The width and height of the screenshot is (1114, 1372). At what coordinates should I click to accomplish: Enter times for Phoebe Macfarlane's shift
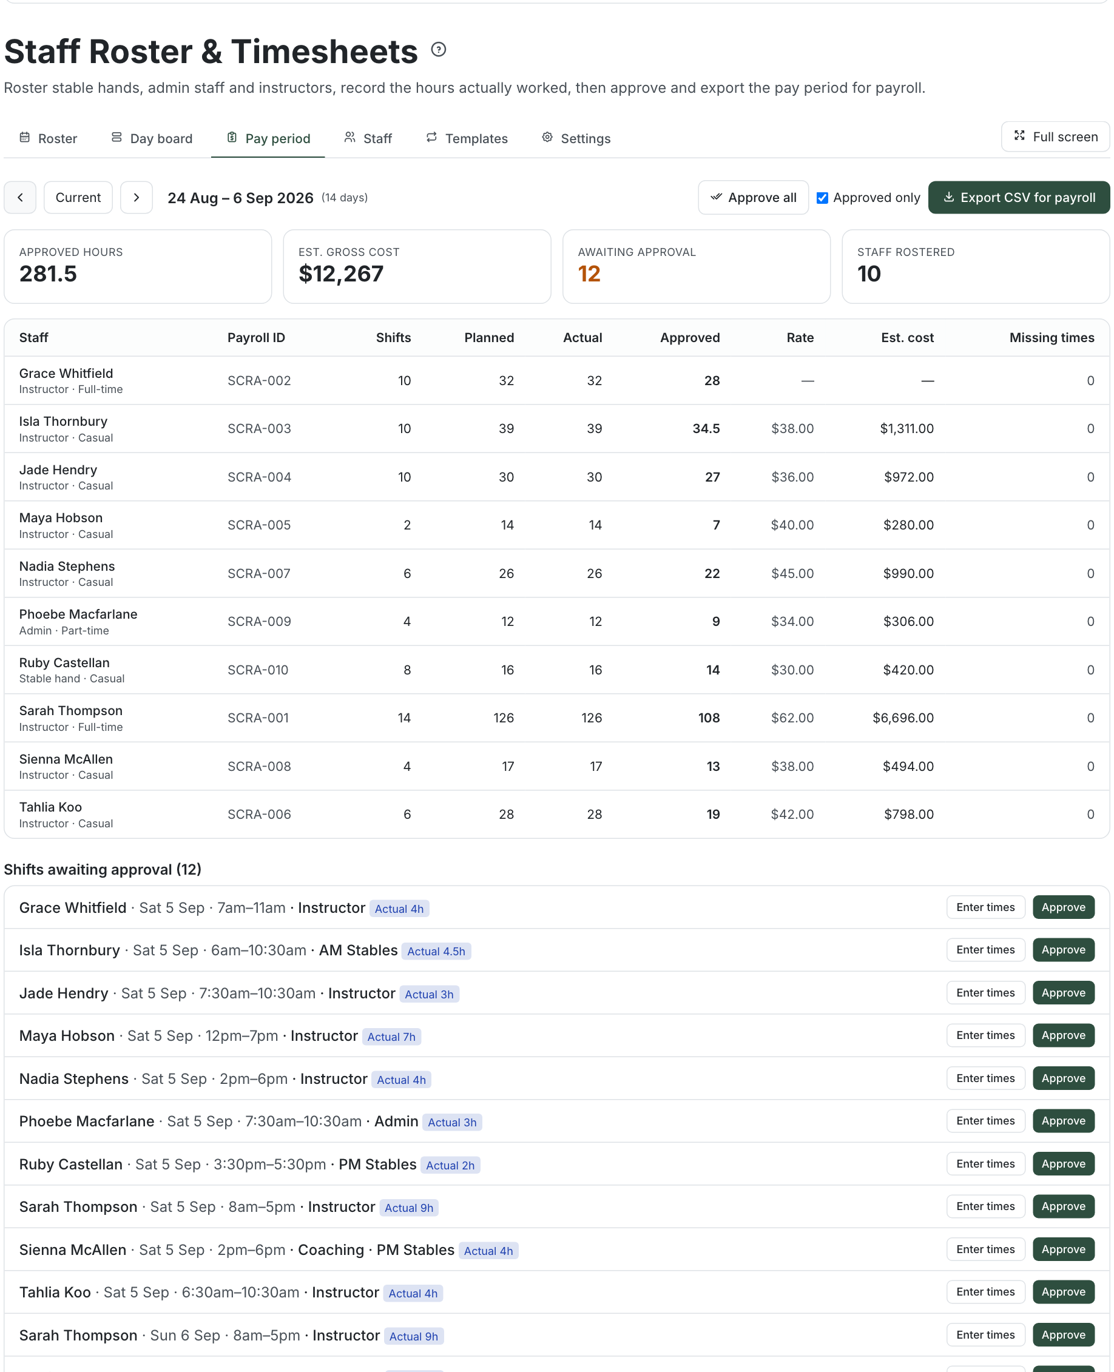[985, 1120]
